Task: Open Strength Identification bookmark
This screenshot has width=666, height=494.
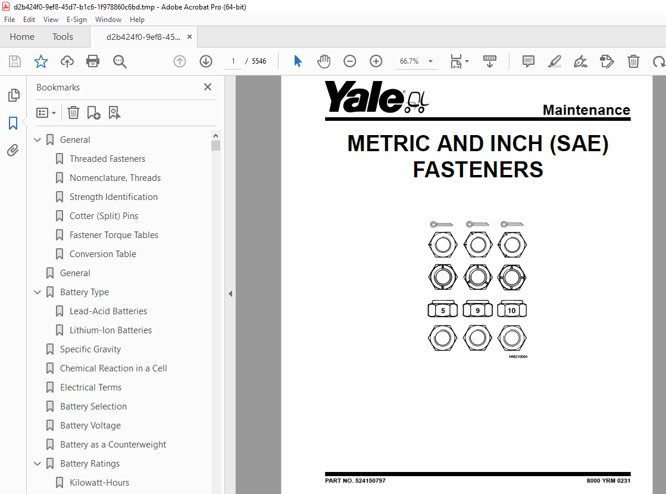Action: coord(114,197)
